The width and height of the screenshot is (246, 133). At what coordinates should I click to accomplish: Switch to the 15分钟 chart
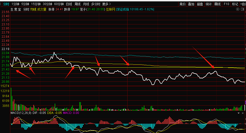pos(36,4)
